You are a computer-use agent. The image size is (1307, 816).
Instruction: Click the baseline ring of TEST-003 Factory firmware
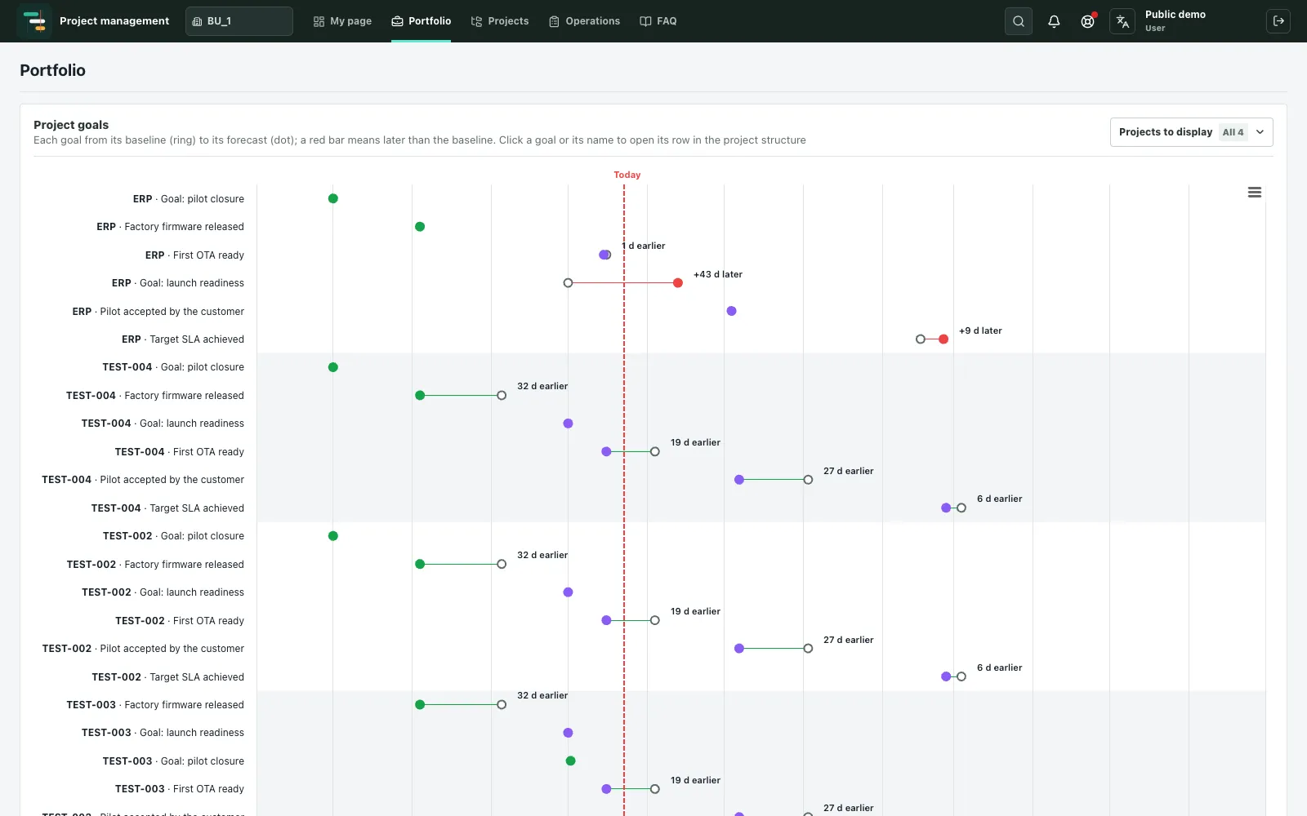pyautogui.click(x=502, y=705)
